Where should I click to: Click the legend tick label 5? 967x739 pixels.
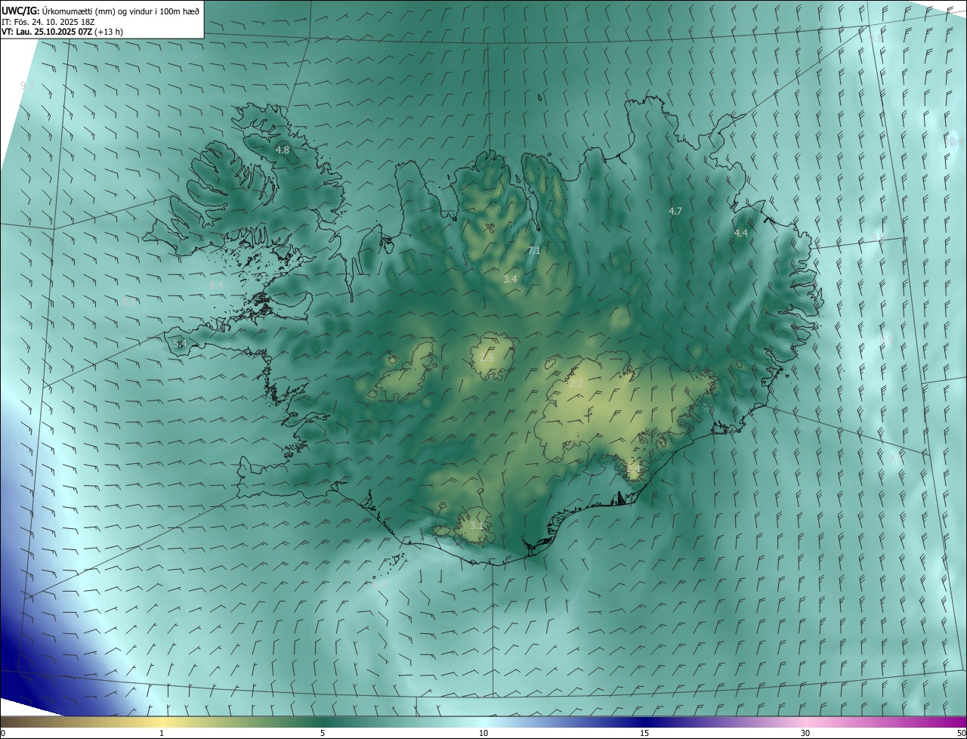coord(323,734)
